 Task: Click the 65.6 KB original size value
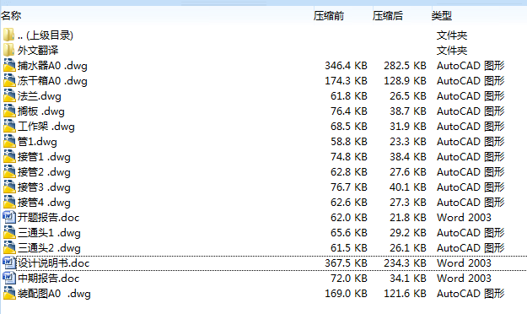(x=349, y=233)
